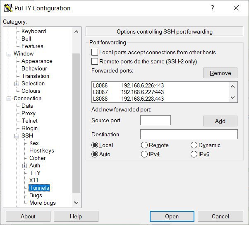Click the PuTTY icon in title bar
Screen dimensions: 249x225
tap(8, 8)
